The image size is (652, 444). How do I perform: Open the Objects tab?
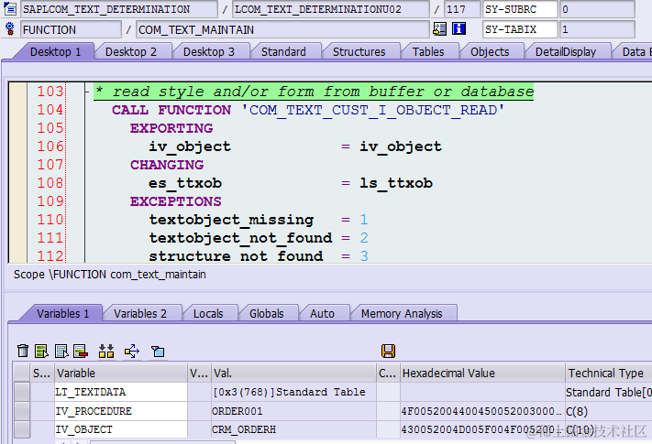(x=490, y=52)
